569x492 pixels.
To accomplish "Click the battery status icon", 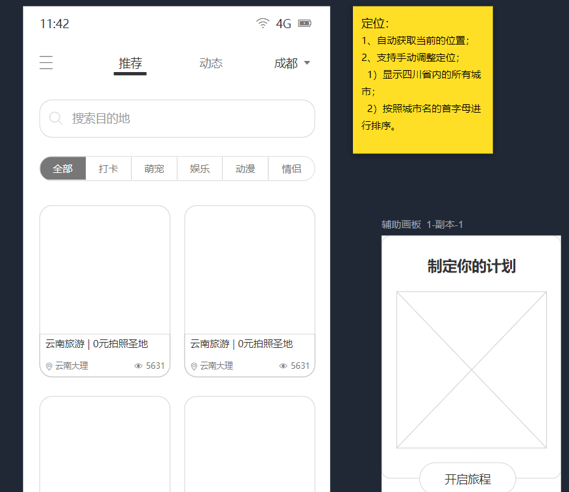I will [304, 23].
